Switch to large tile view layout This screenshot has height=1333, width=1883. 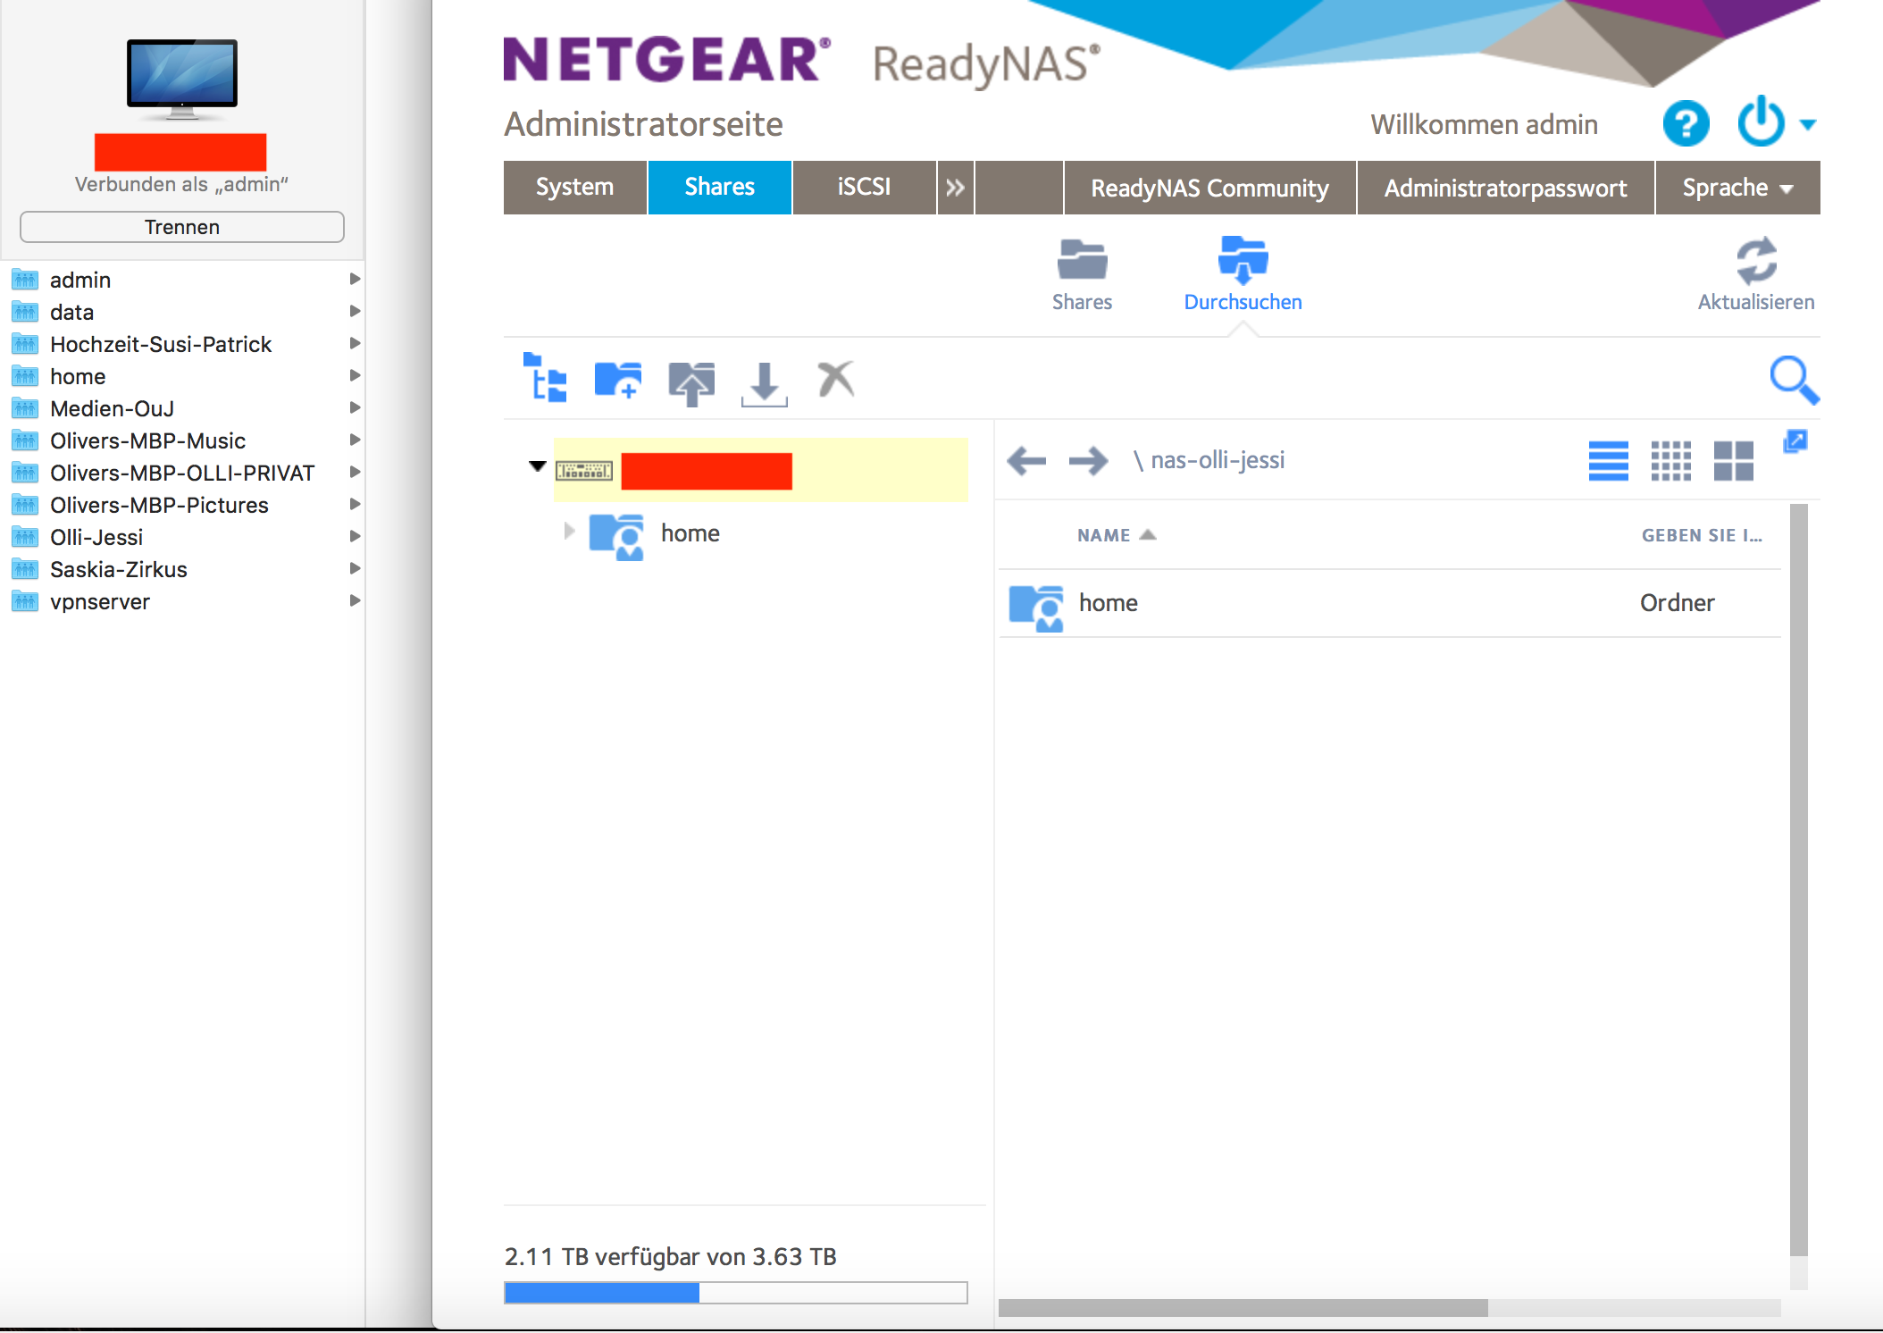[x=1734, y=461]
